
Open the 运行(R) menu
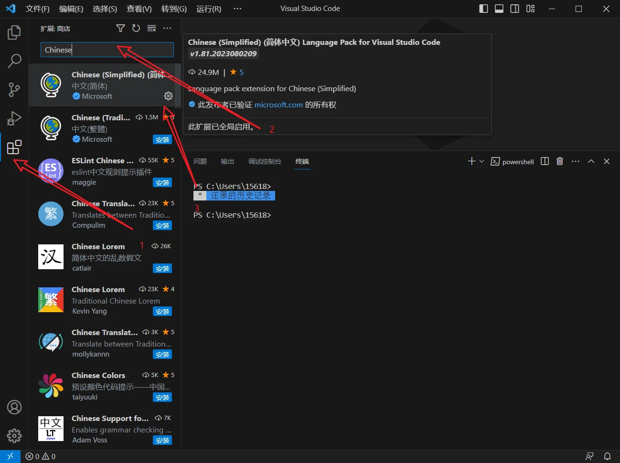pyautogui.click(x=209, y=9)
